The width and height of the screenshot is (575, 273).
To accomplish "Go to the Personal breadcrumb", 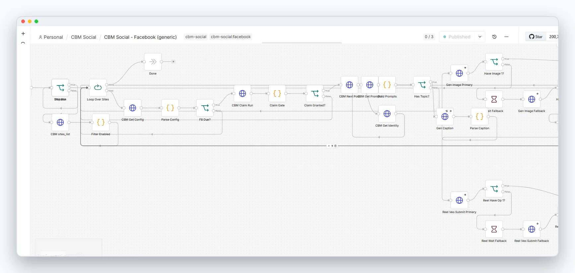I will (51, 37).
